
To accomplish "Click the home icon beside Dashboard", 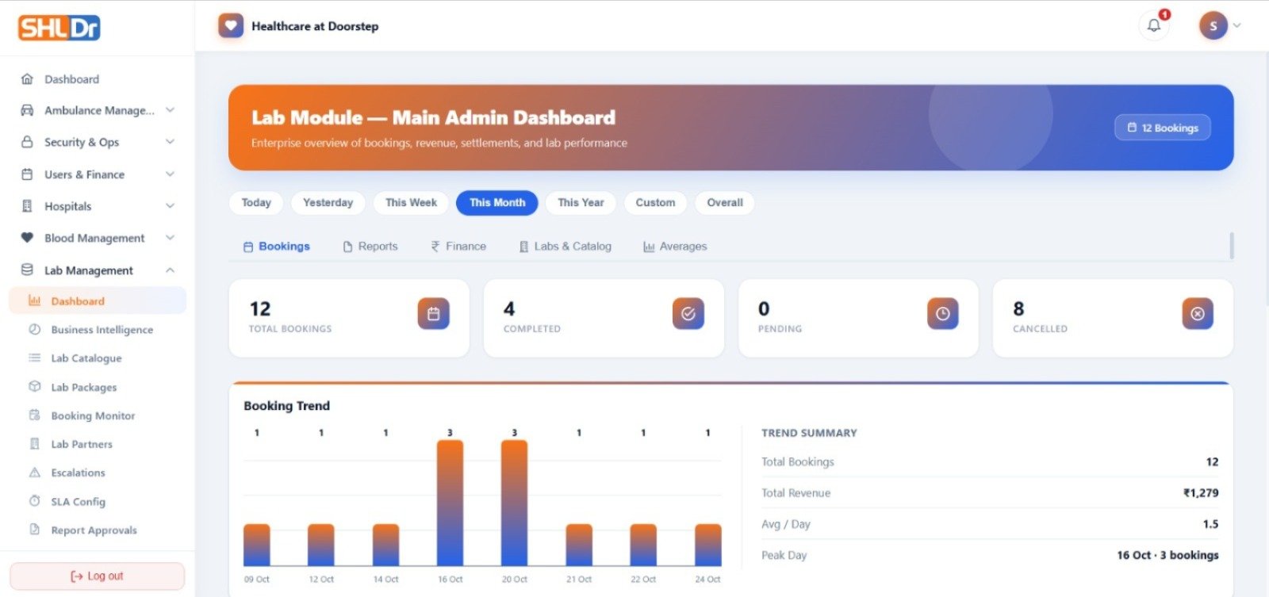I will pyautogui.click(x=27, y=79).
